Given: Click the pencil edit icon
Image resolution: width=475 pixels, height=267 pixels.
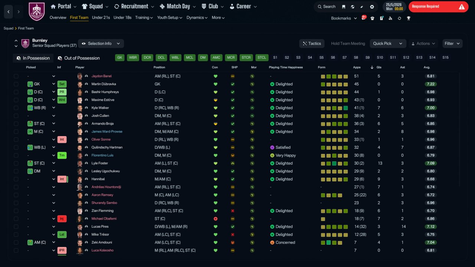Looking at the screenshot, I should (362, 7).
